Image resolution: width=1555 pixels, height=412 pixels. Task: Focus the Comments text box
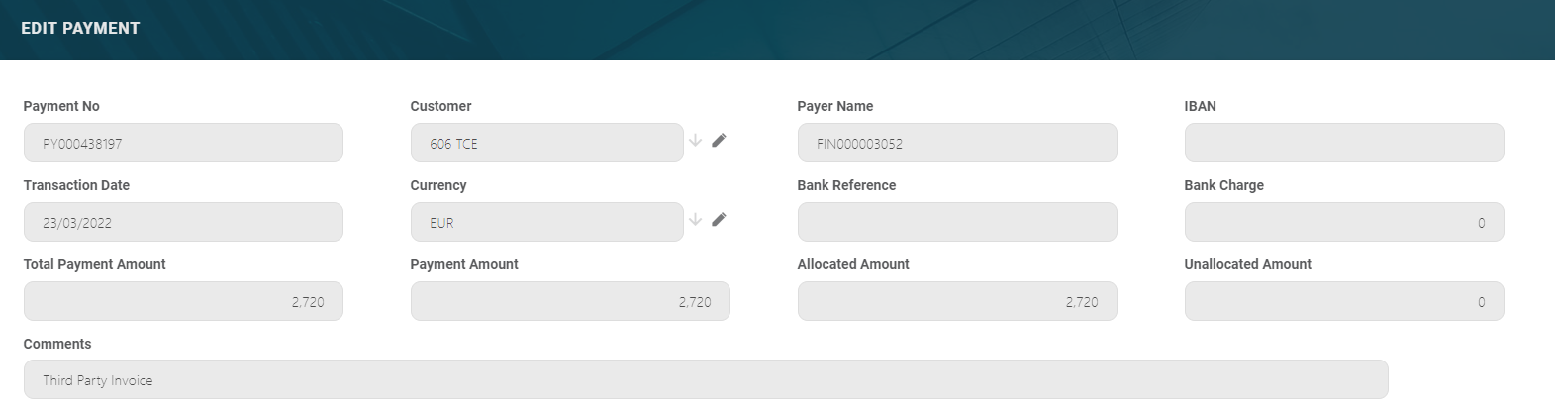pyautogui.click(x=706, y=380)
